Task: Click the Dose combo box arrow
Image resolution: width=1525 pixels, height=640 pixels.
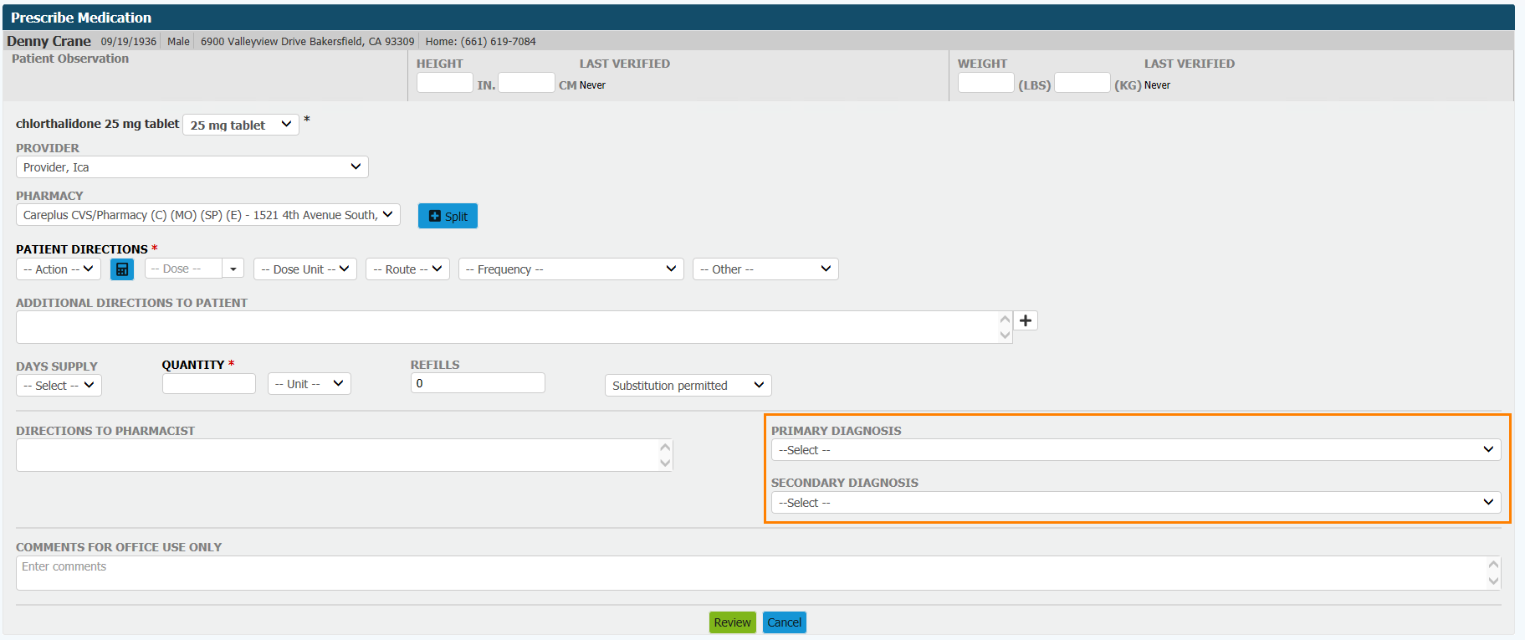Action: [233, 269]
